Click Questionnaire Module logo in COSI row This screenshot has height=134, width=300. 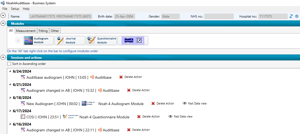pos(71,116)
